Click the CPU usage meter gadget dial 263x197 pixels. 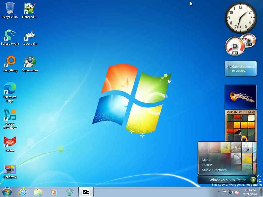[235, 46]
